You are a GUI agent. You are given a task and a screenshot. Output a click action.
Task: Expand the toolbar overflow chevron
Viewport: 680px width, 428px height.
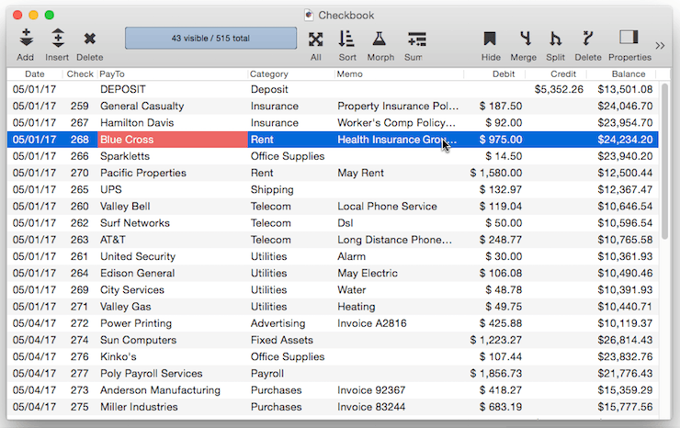pyautogui.click(x=660, y=46)
